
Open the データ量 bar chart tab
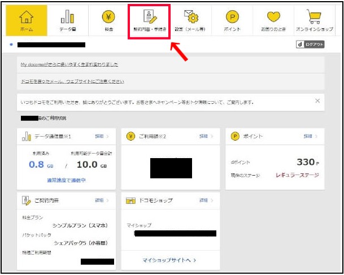pyautogui.click(x=68, y=20)
